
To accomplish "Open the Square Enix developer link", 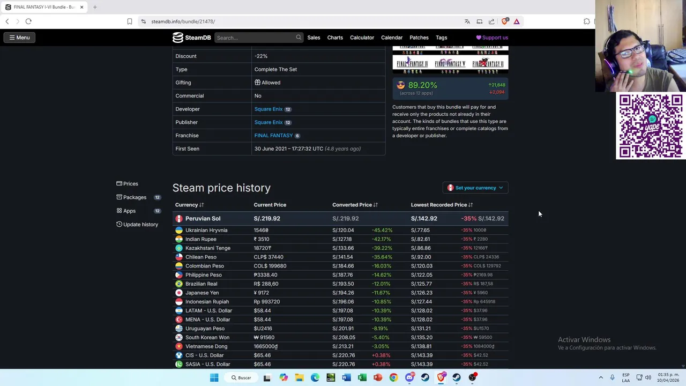I will [x=268, y=109].
